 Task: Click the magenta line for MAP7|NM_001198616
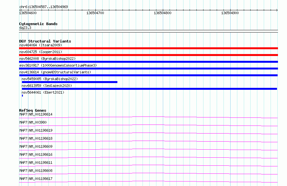tap(148, 157)
